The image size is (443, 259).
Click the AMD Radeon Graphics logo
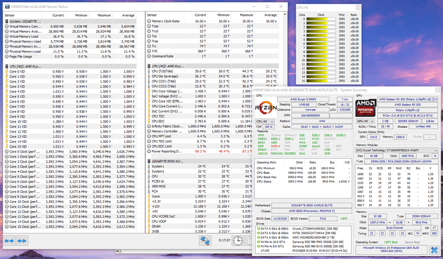tap(365, 108)
